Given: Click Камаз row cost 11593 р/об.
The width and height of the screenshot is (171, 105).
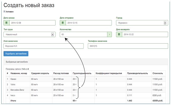Looking at the screenshot, I should click(x=158, y=79).
